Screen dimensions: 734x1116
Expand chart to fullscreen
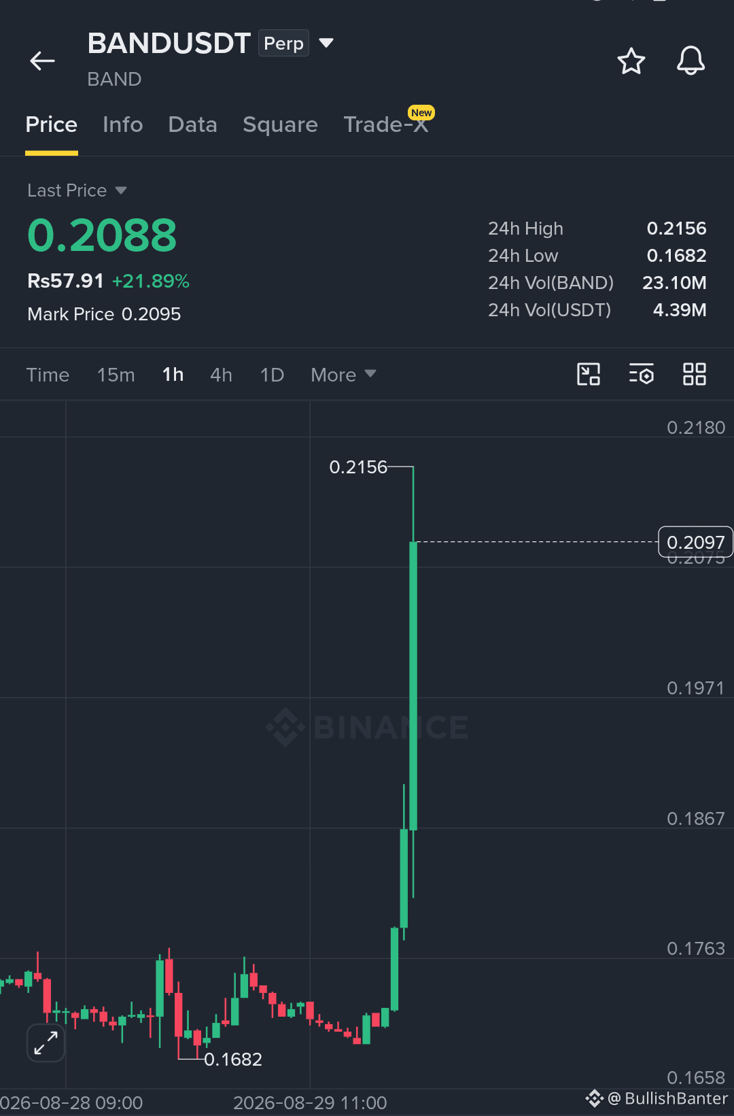46,1043
